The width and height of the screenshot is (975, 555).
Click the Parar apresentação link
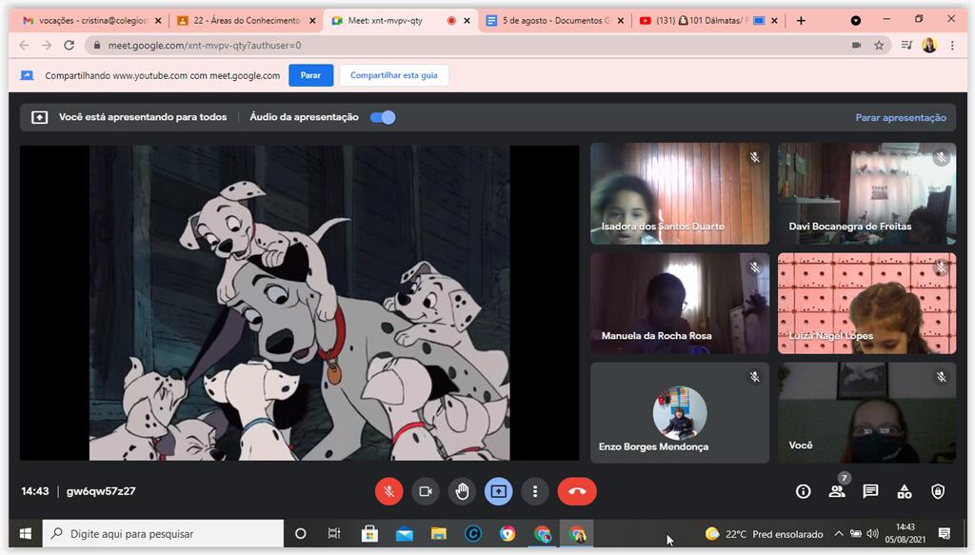click(x=900, y=117)
